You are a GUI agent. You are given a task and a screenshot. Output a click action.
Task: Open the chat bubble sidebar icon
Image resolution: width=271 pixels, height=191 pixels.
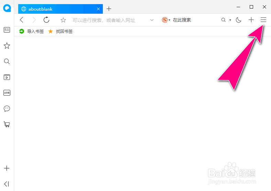pyautogui.click(x=7, y=109)
